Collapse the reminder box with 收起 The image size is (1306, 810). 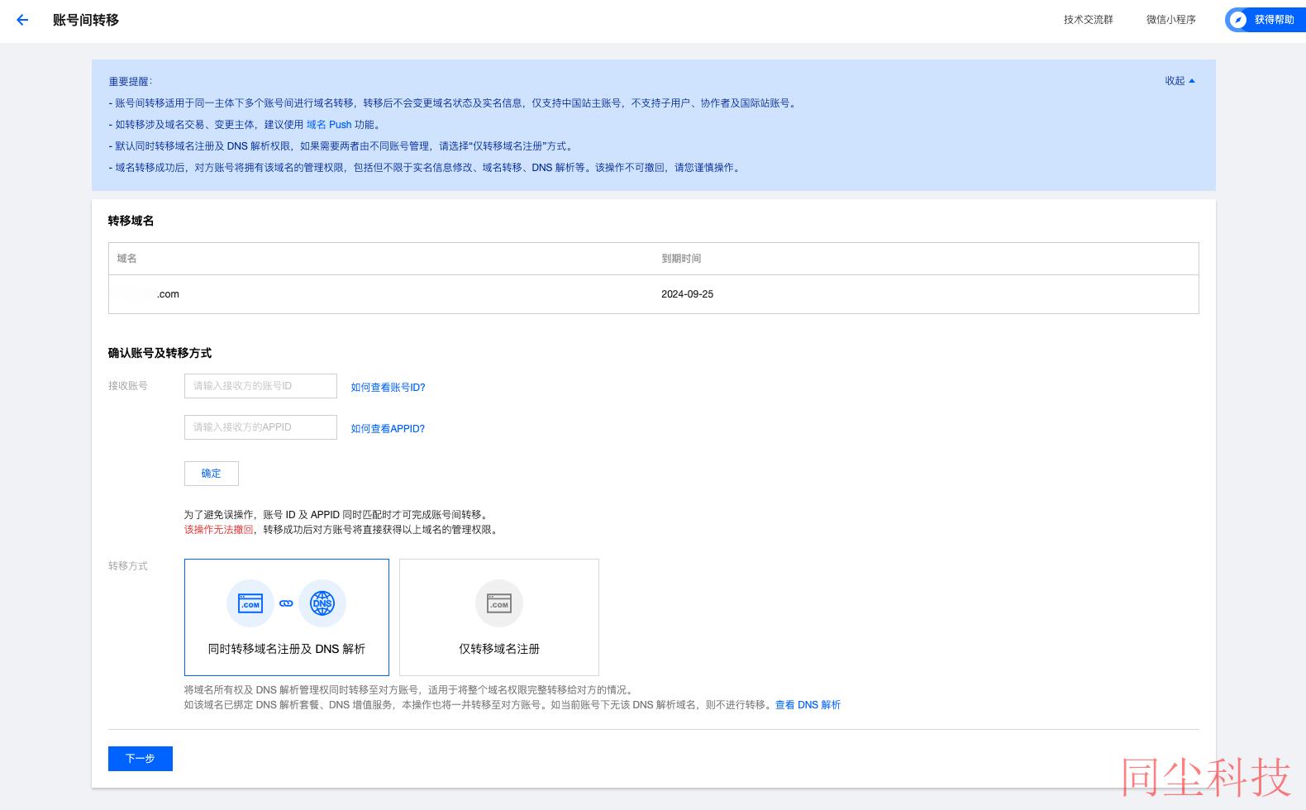point(1180,81)
